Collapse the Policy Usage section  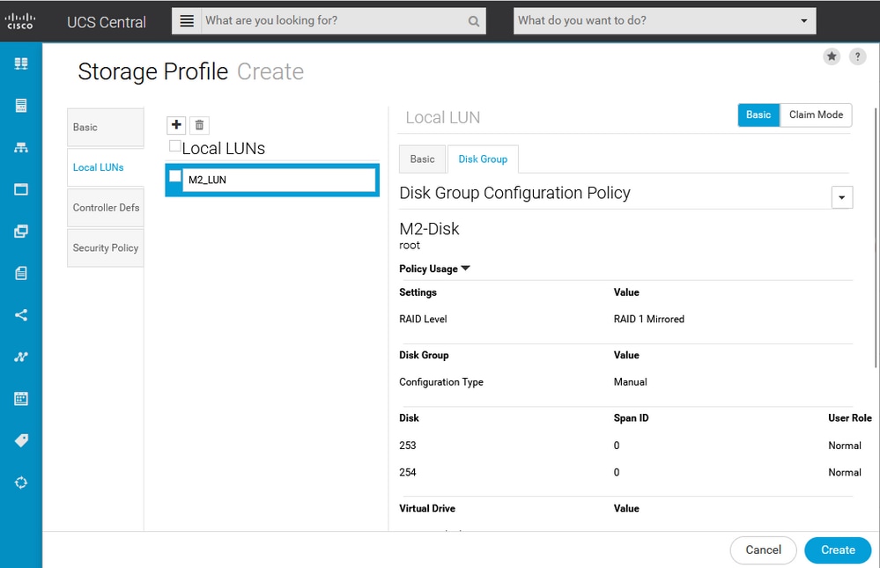click(464, 269)
